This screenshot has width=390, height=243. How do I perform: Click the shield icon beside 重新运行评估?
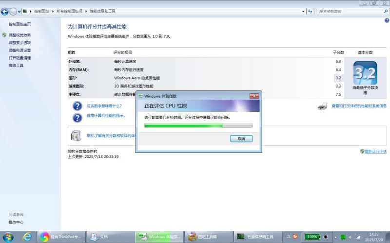(362, 151)
